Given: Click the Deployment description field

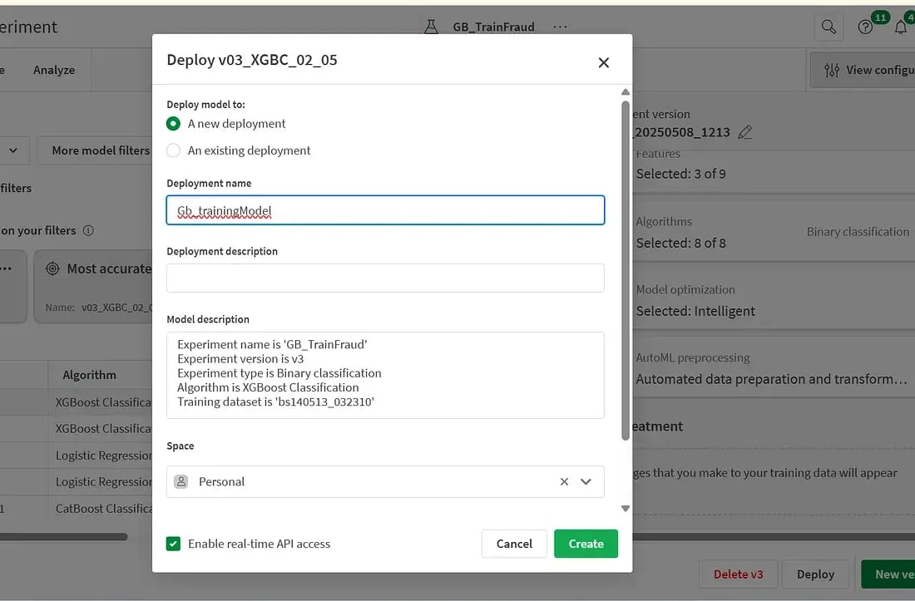Looking at the screenshot, I should [385, 278].
